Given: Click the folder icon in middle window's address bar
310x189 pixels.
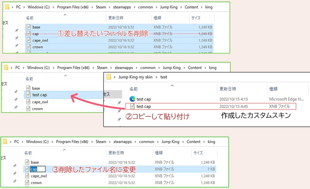Looking at the screenshot, I should (6, 68).
